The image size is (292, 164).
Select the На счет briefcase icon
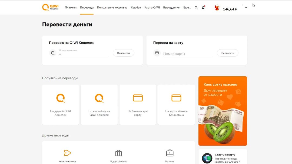point(170,153)
